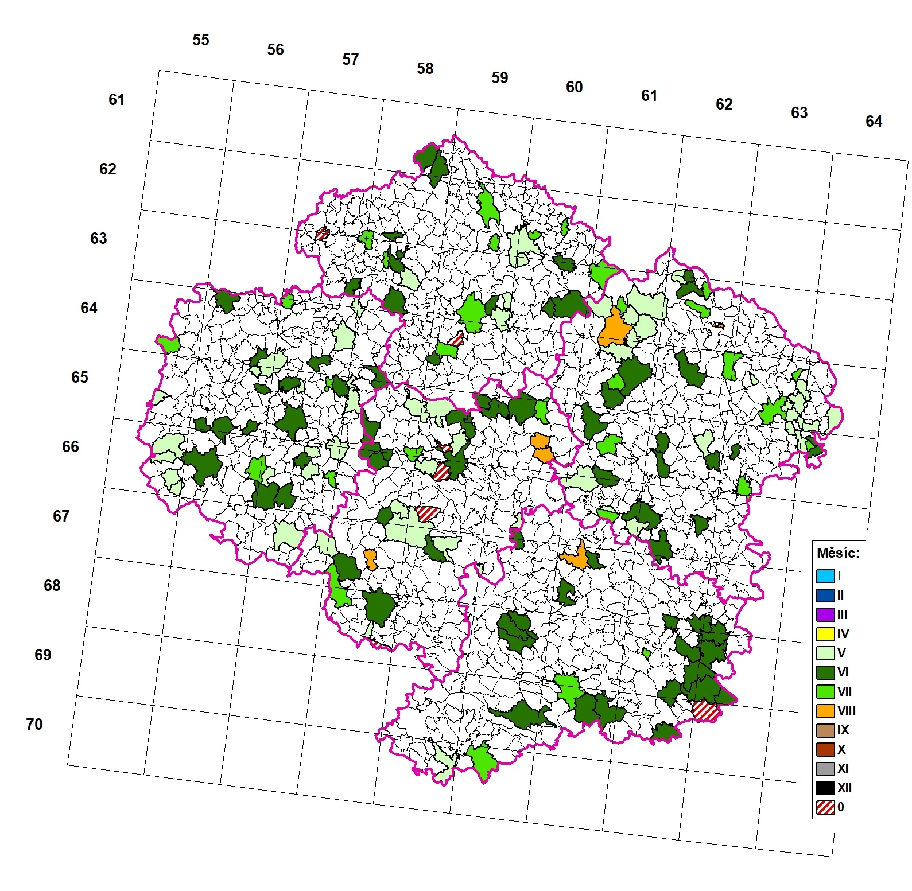The height and width of the screenshot is (891, 912).
Task: Click the "61" row label on the left side
Action: (x=117, y=100)
